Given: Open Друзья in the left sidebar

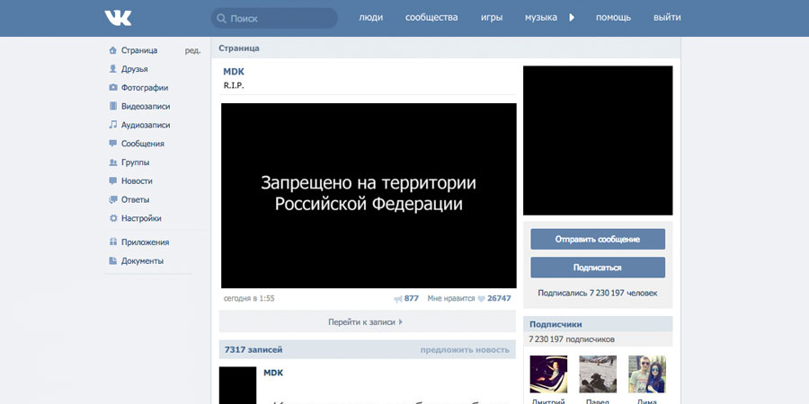Looking at the screenshot, I should (135, 69).
